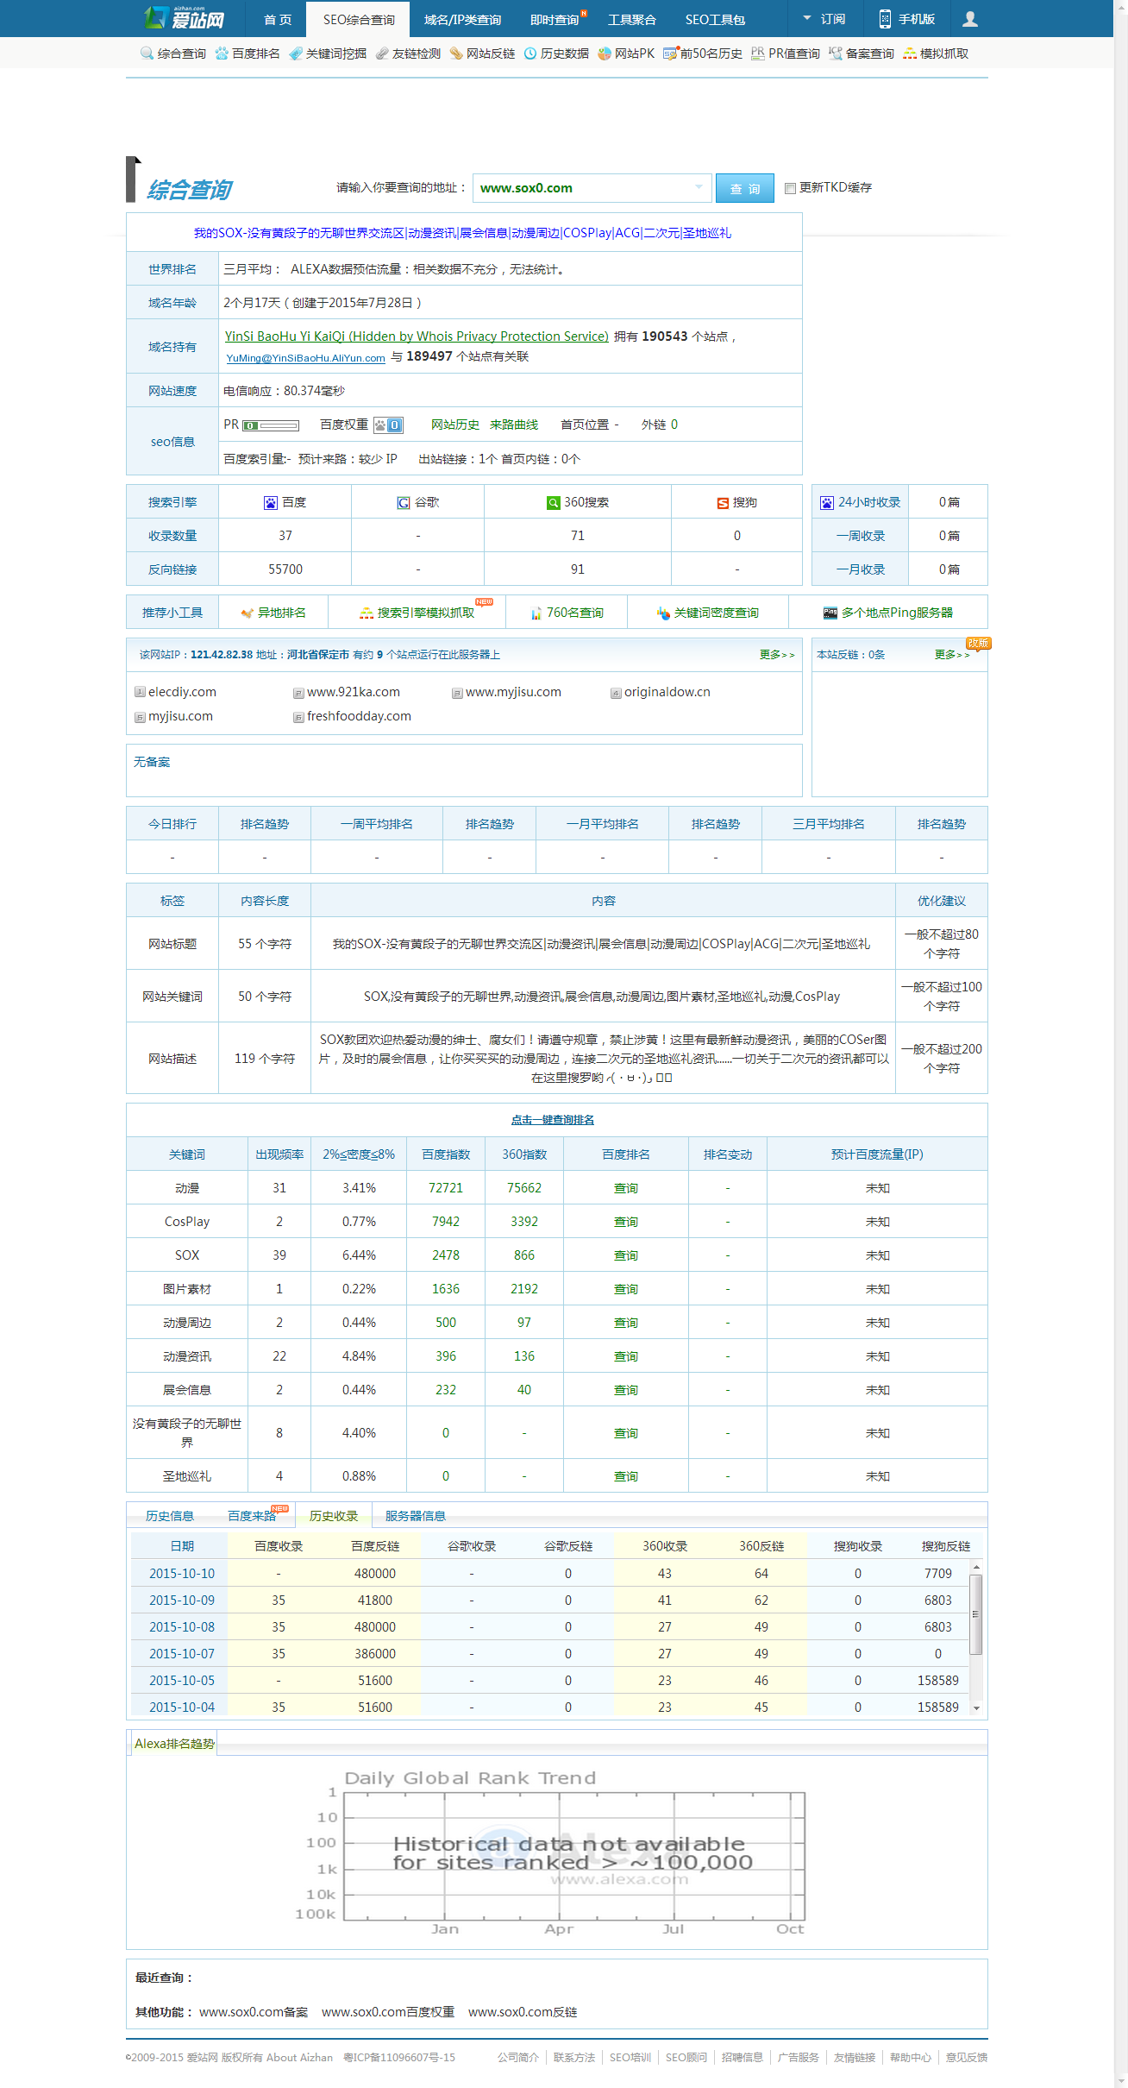1128x2088 pixels.
Task: Open www.sox0.com备案 link
Action: (x=254, y=2012)
